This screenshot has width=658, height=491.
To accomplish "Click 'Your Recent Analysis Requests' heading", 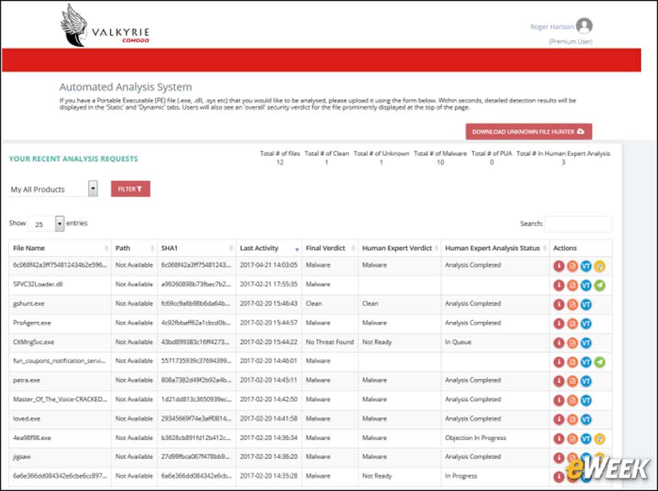I will pyautogui.click(x=73, y=158).
